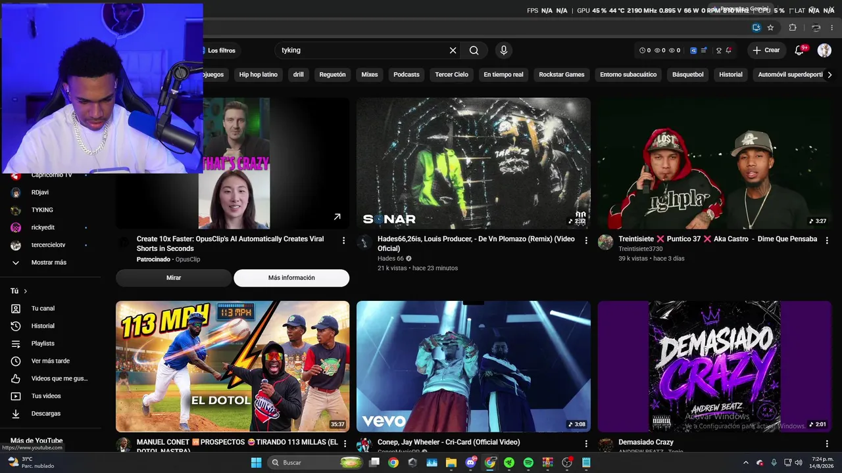842x473 pixels.
Task: Open the browser extensions puzzle icon
Action: click(793, 28)
